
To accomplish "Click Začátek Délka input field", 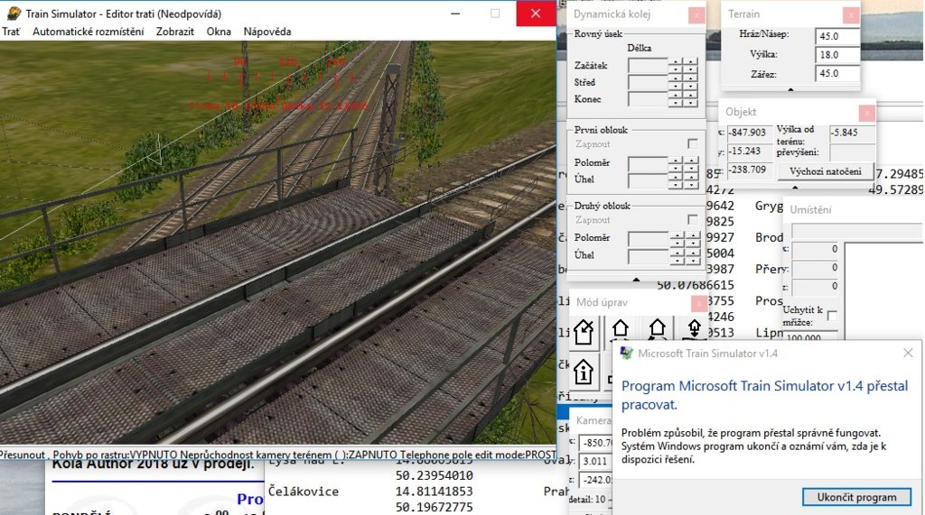I will pos(648,66).
